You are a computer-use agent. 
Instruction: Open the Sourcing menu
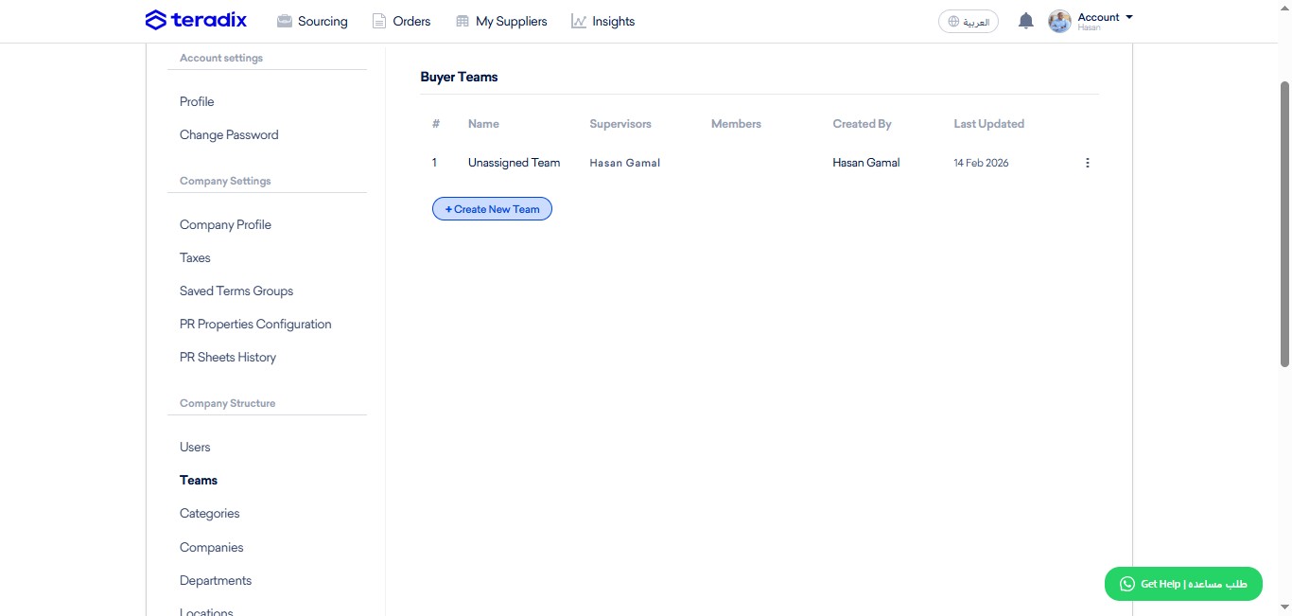[312, 21]
